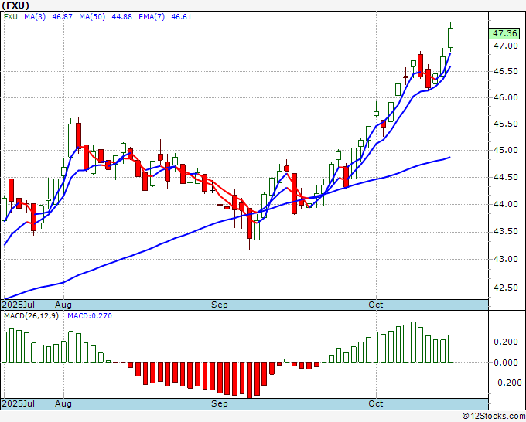
Task: Click Oct on the price chart axis
Action: tap(375, 305)
